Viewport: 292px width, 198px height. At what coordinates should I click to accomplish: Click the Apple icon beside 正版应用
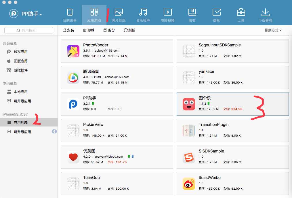coord(9,61)
